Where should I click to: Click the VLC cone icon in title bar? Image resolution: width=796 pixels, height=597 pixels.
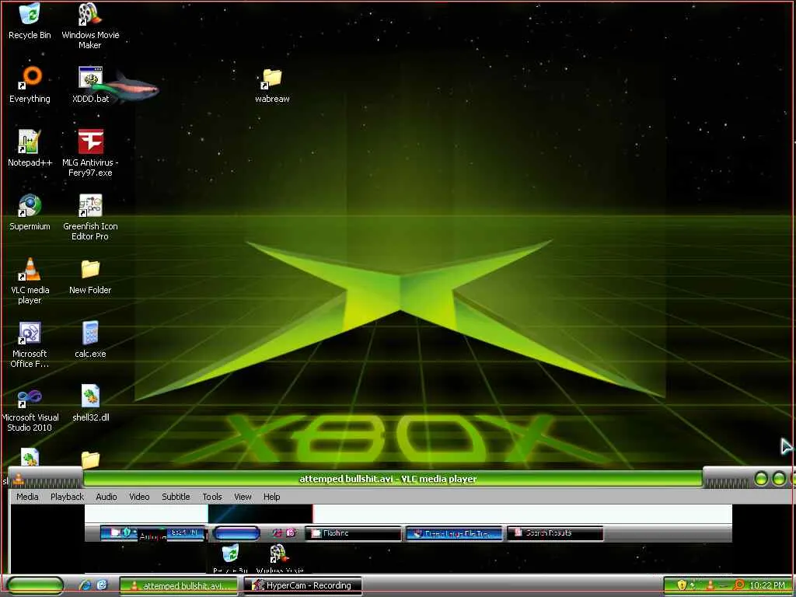pos(19,478)
